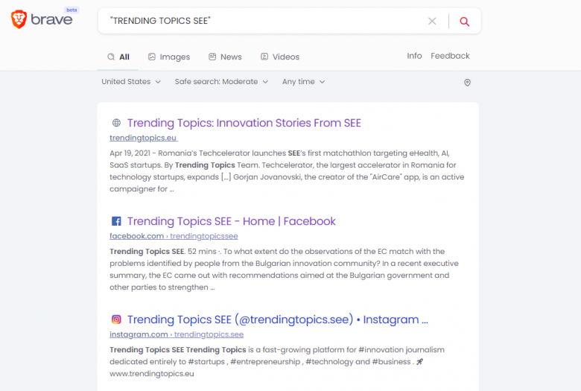Switch to the News tab
The image size is (581, 391).
click(225, 57)
